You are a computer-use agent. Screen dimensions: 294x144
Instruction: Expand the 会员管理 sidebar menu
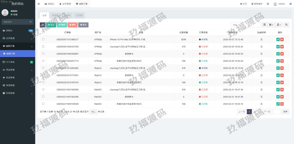[18, 38]
